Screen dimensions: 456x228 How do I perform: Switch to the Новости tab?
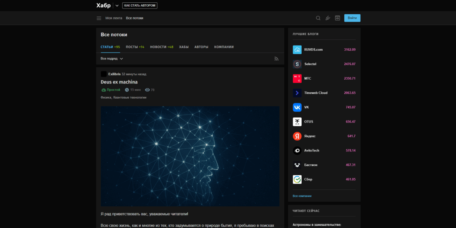(161, 47)
